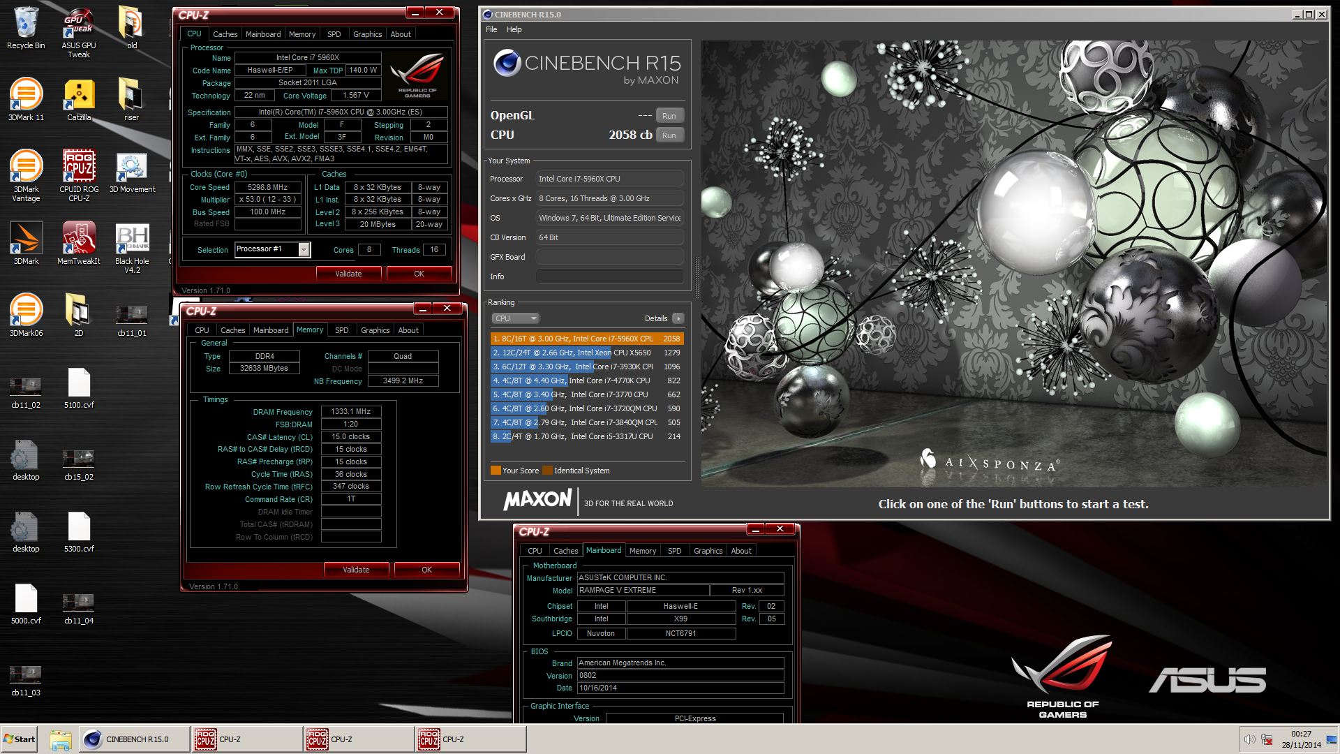This screenshot has height=754, width=1340.
Task: Click the volume icon in system tray
Action: pyautogui.click(x=1249, y=739)
